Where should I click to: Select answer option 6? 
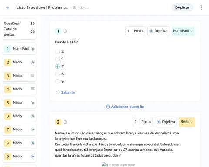[x=57, y=74]
